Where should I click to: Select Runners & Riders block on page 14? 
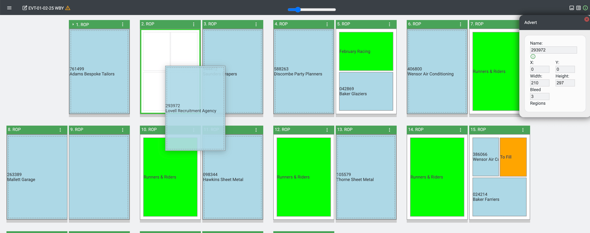click(437, 177)
